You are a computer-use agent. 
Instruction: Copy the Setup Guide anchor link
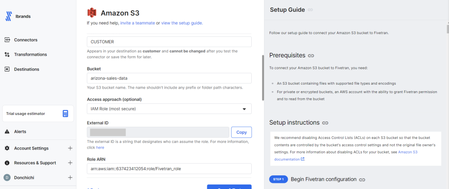310,10
